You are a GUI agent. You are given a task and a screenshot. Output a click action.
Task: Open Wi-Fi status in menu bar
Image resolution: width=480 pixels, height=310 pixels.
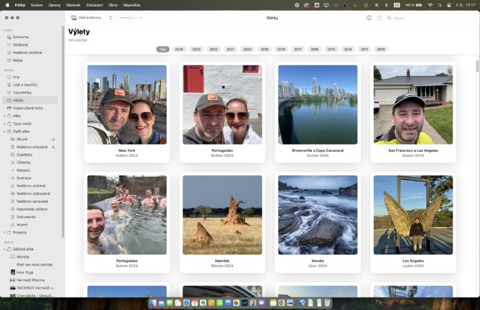point(430,5)
